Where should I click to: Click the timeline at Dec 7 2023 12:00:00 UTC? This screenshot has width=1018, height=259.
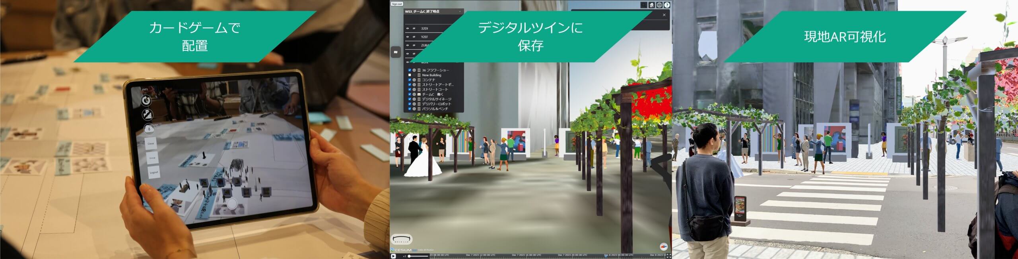[x=480, y=255]
